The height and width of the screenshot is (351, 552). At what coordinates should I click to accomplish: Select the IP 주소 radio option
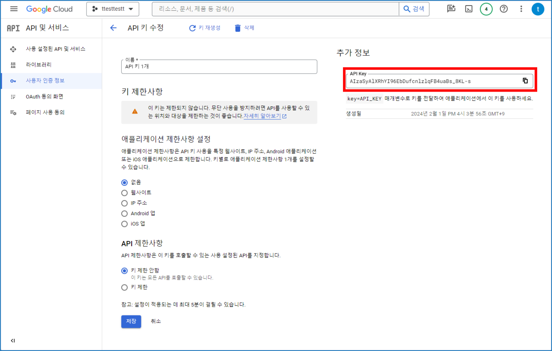tap(125, 203)
